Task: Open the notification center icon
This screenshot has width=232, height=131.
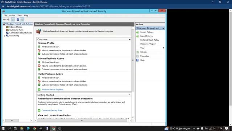Action: tap(226, 128)
